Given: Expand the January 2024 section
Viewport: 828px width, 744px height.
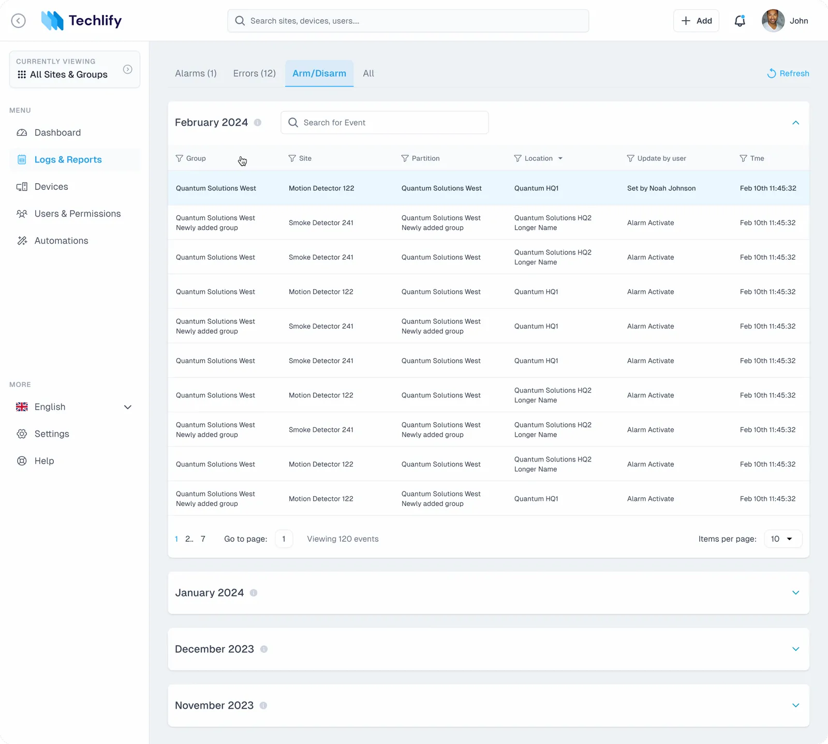Looking at the screenshot, I should tap(796, 593).
